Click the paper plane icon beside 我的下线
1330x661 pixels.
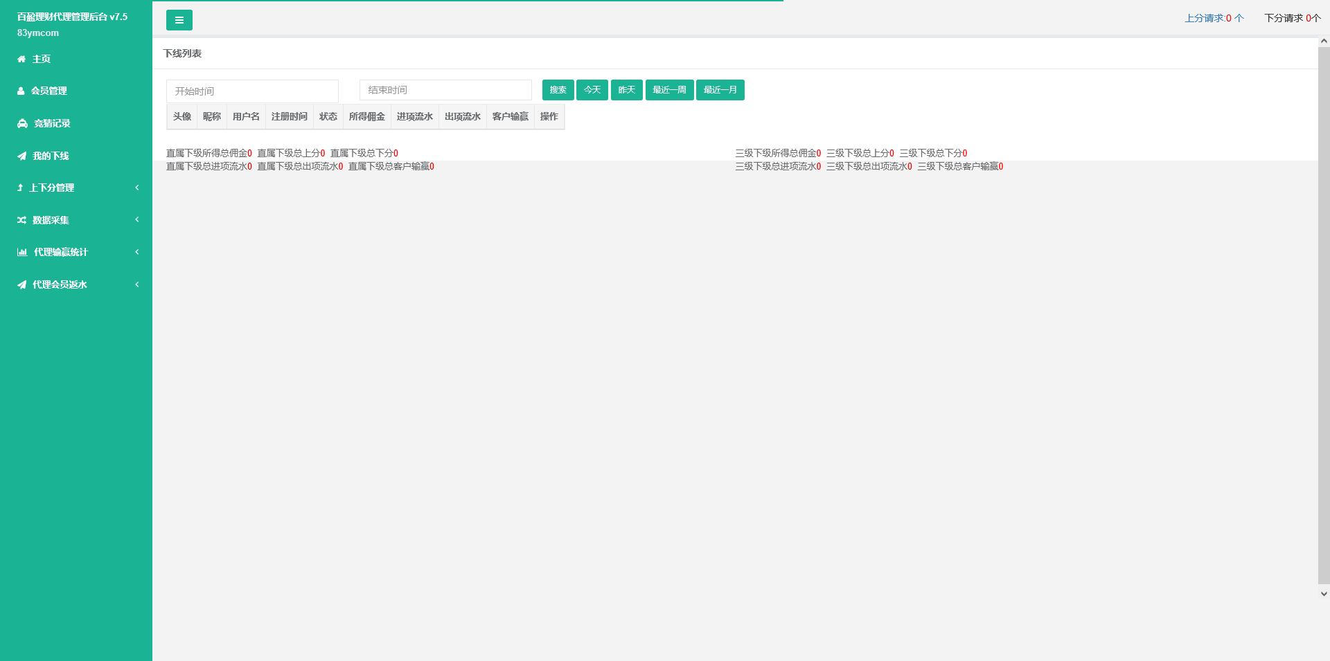click(x=21, y=156)
